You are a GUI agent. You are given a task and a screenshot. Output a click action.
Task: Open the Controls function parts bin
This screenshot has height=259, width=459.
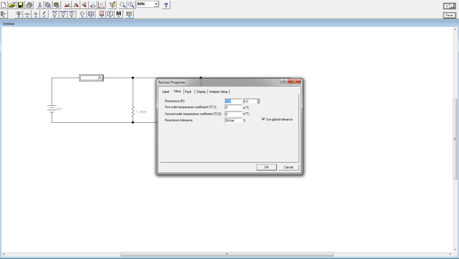(x=110, y=14)
